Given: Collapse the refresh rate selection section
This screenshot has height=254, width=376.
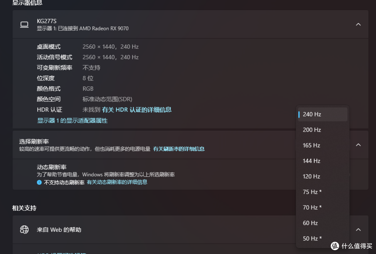Looking at the screenshot, I should coord(358,145).
